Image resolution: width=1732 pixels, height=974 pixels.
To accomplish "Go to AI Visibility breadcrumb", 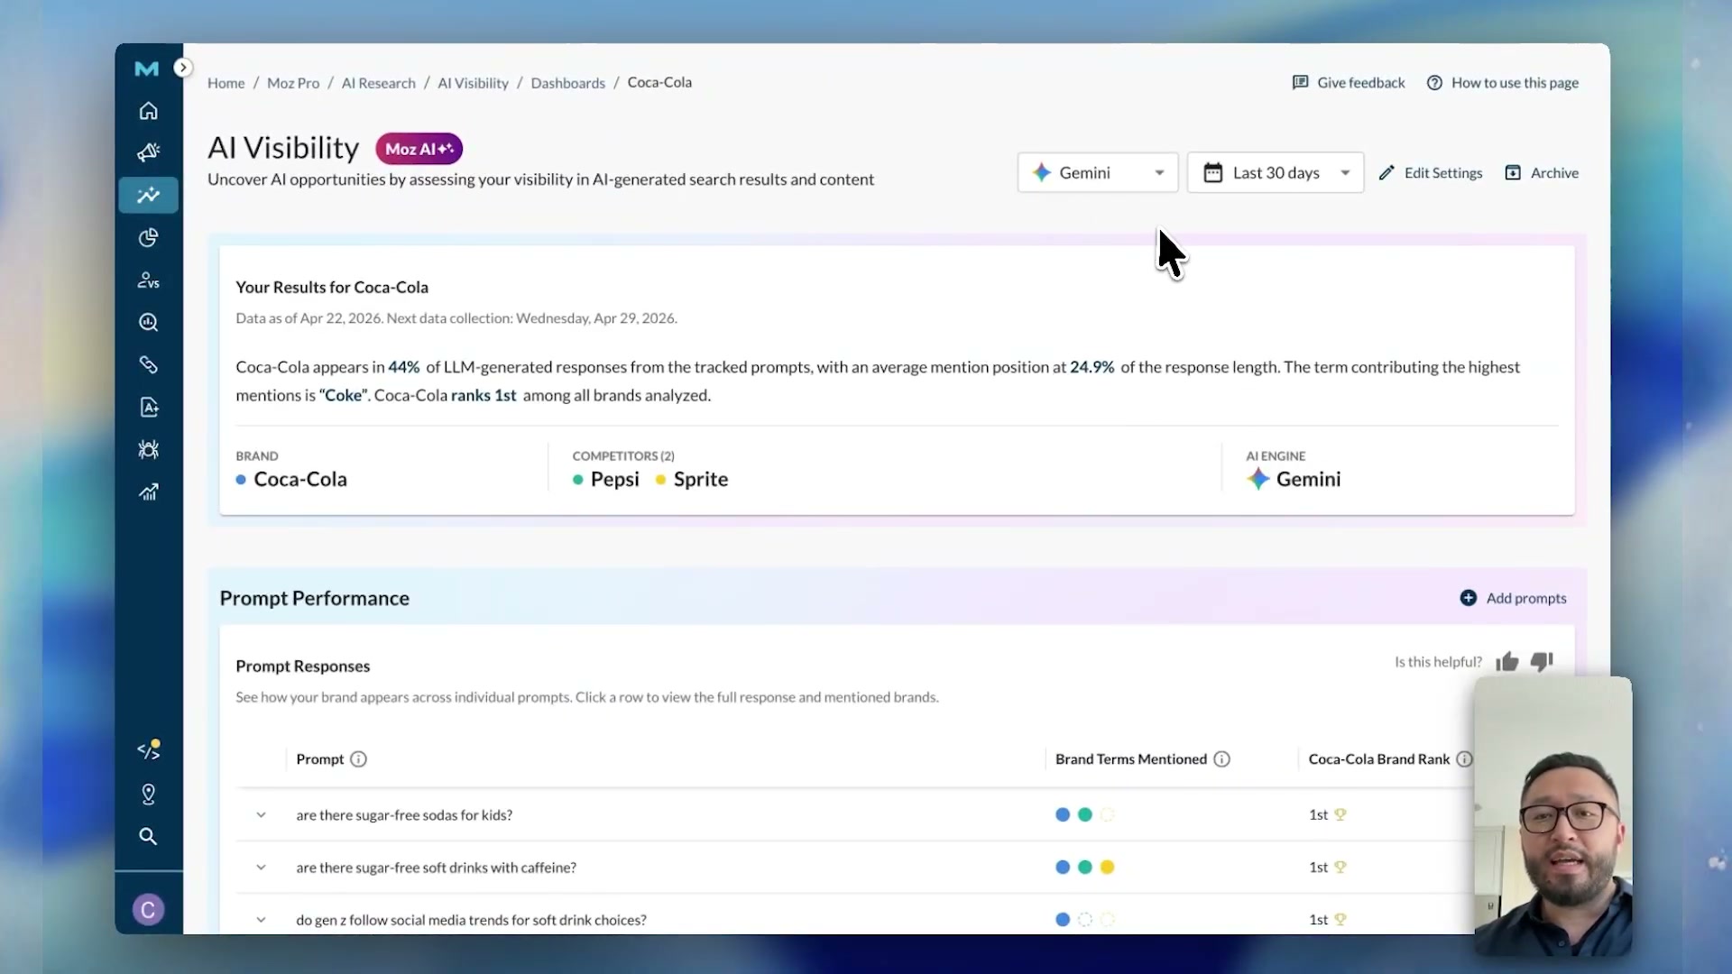I will click(x=474, y=83).
